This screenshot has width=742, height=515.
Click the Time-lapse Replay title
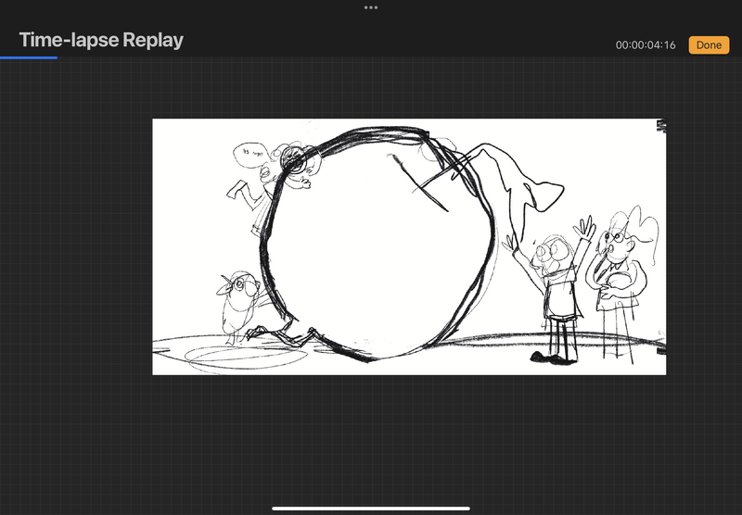tap(101, 40)
